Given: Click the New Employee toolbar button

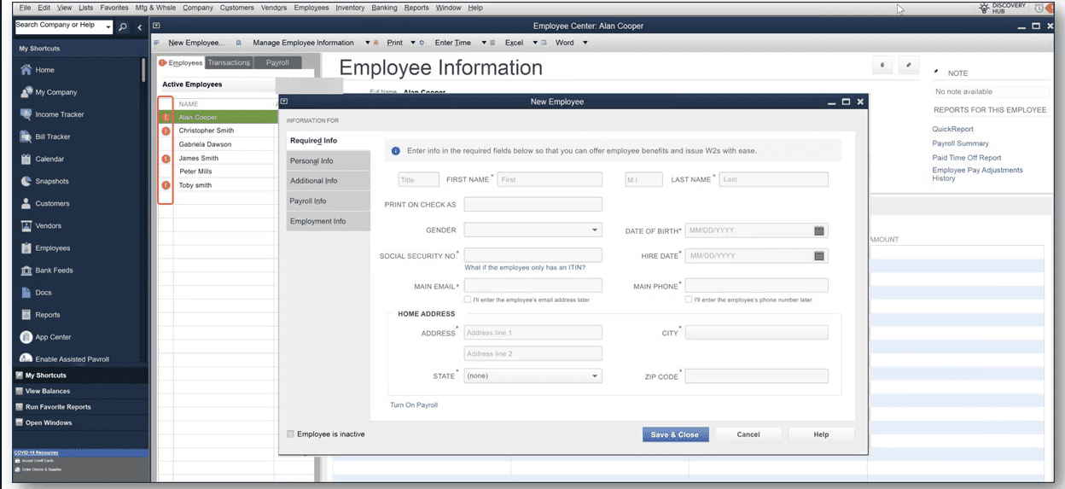Looking at the screenshot, I should [196, 43].
